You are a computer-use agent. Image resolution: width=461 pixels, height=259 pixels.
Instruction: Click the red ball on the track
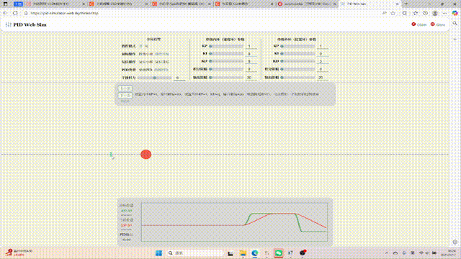(146, 155)
